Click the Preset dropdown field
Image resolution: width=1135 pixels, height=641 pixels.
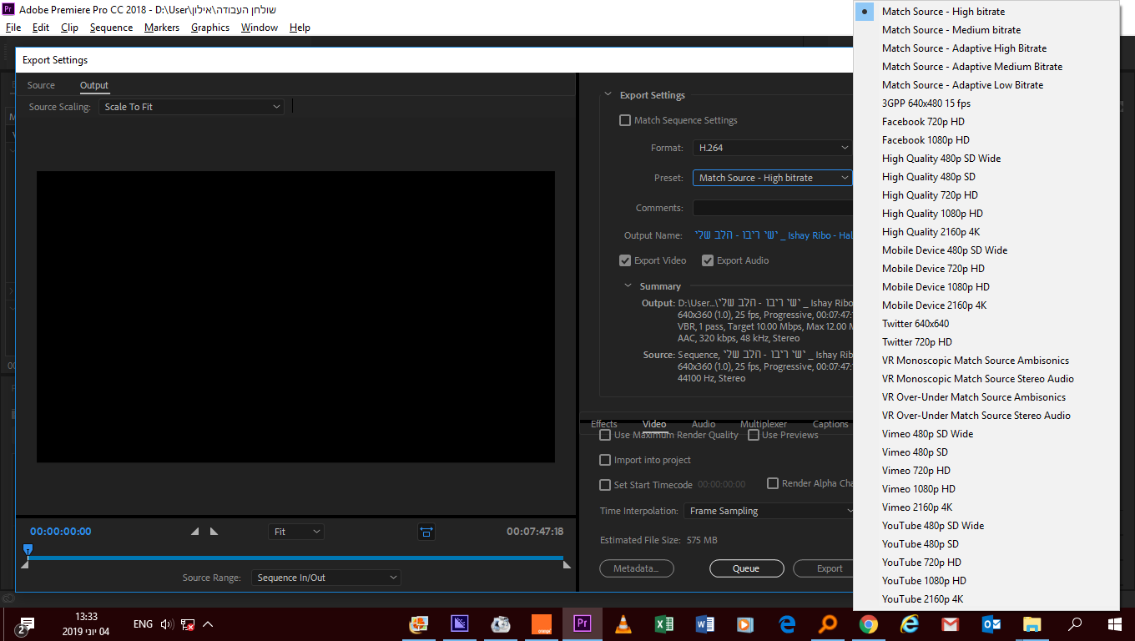tap(772, 178)
